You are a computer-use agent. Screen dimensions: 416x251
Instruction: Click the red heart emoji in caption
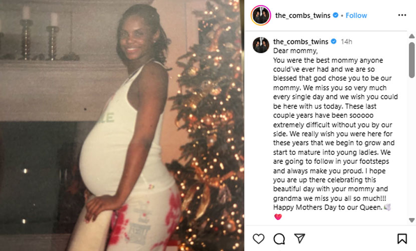[278, 217]
